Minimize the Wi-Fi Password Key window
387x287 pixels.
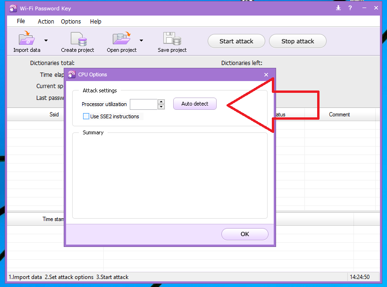364,8
